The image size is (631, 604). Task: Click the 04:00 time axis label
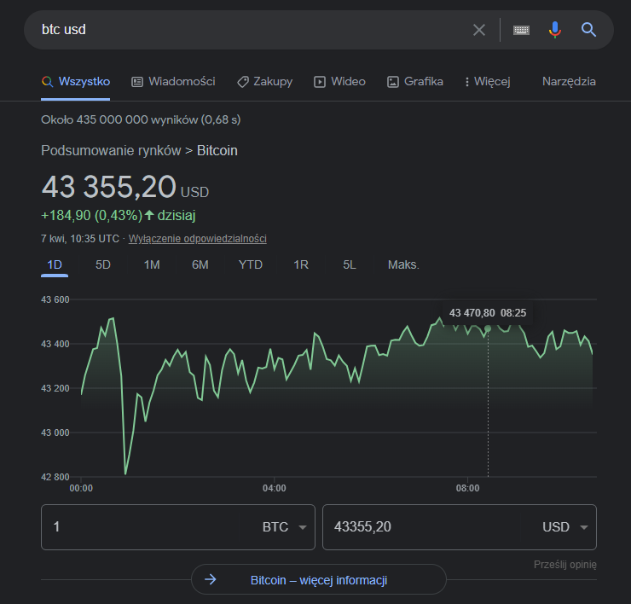275,489
